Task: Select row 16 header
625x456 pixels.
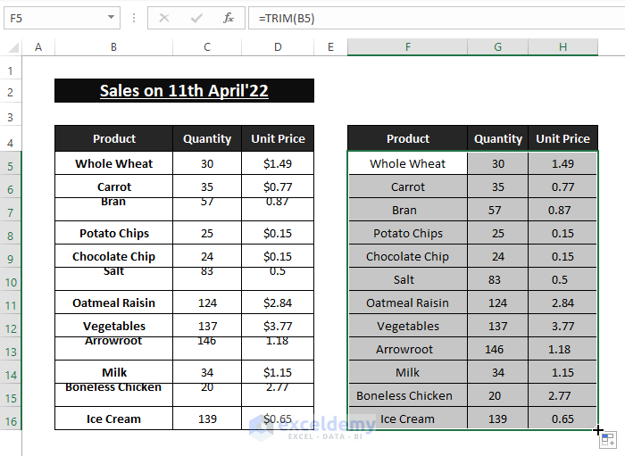Action: pos(11,420)
